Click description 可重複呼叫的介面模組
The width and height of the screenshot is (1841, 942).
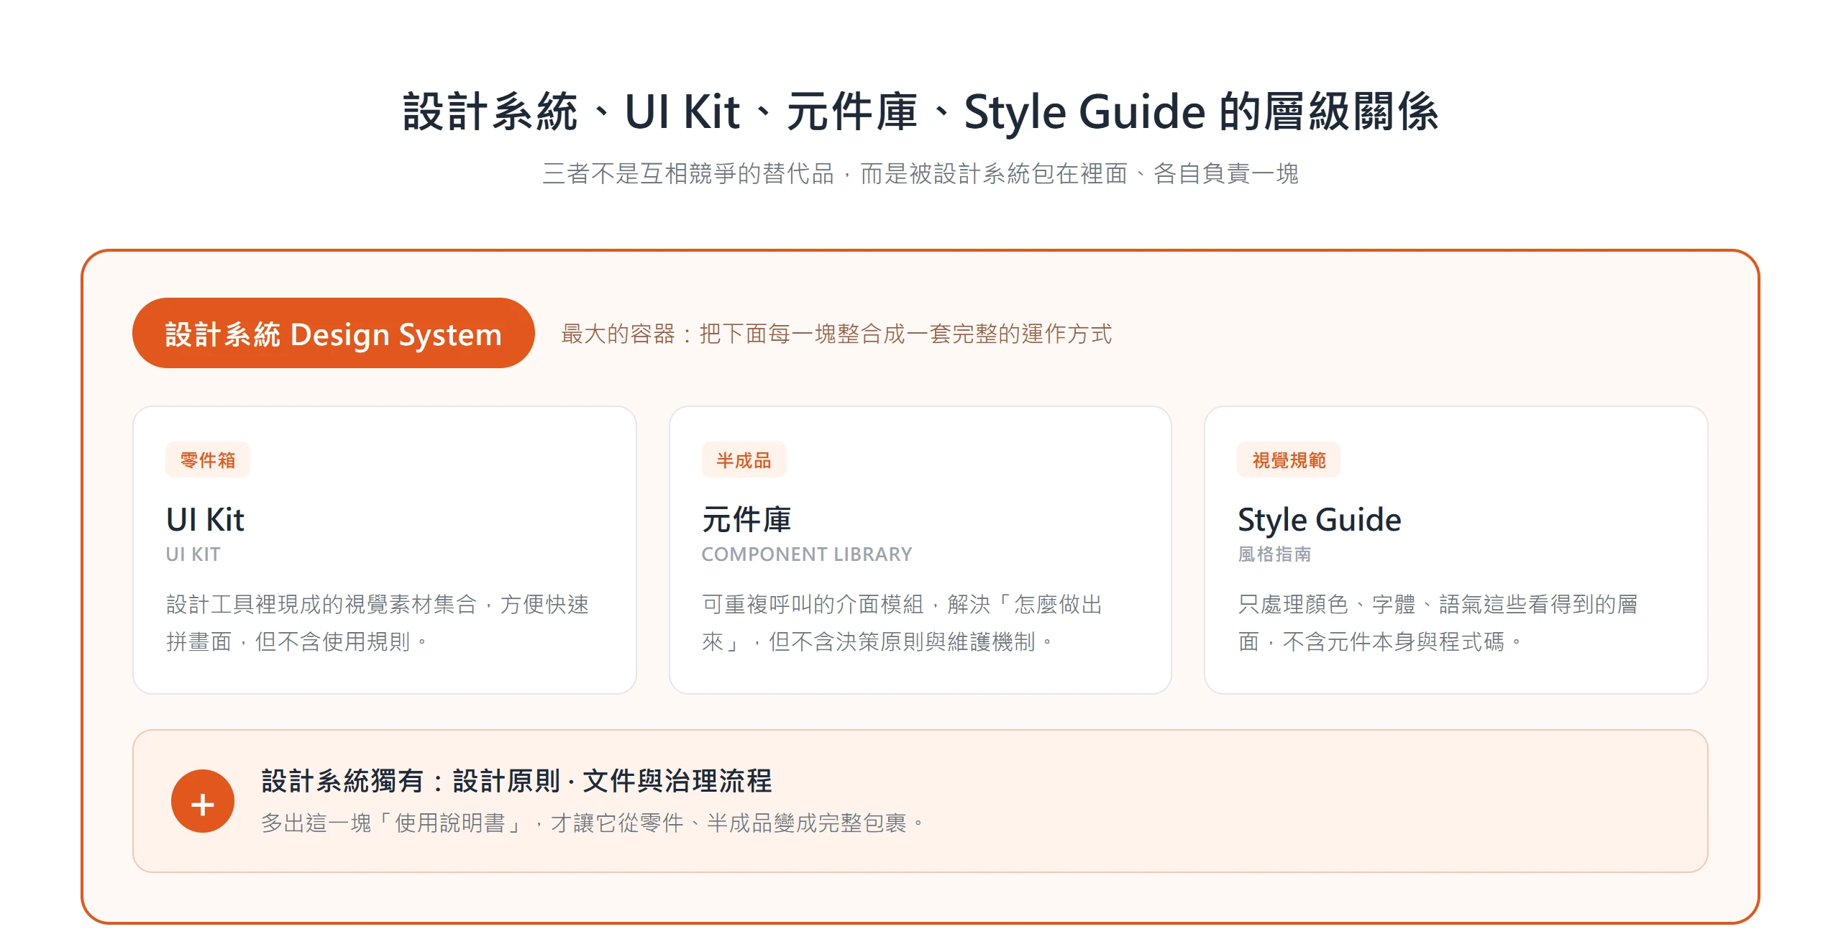pyautogui.click(x=903, y=623)
